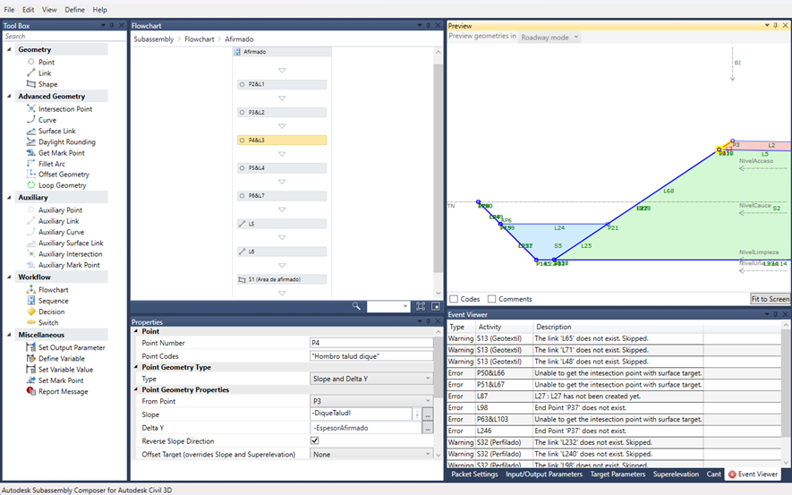792x495 pixels.
Task: Open the File menu
Action: coord(9,10)
